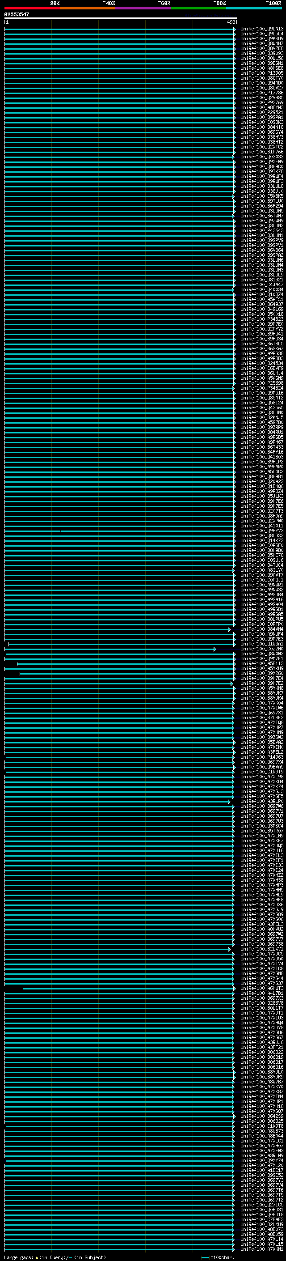Select label UniRef100_A7XGF5
This screenshot has width=286, height=1261.
click(261, 796)
